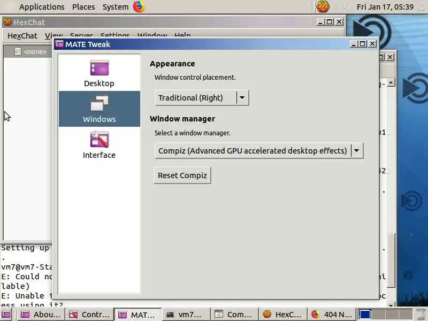Select the first workspace in the switcher

coord(365,315)
